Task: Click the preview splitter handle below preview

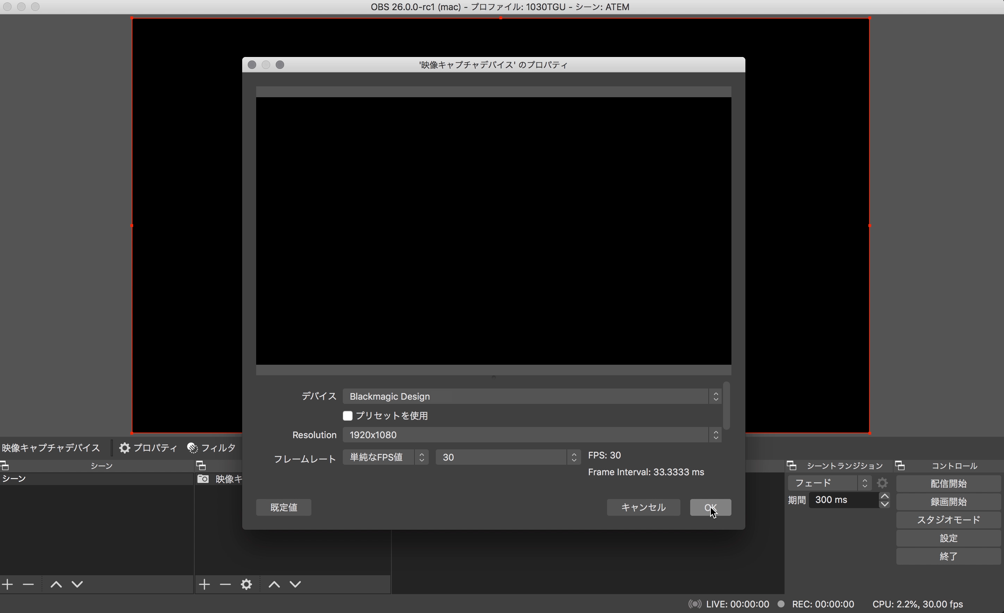Action: [493, 377]
